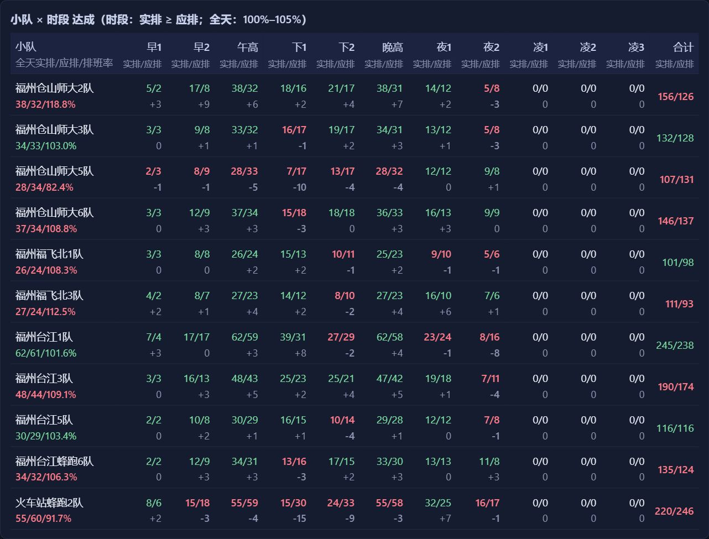709x539 pixels.
Task: Select the 福州仓山师大5队 row name
Action: pyautogui.click(x=55, y=171)
